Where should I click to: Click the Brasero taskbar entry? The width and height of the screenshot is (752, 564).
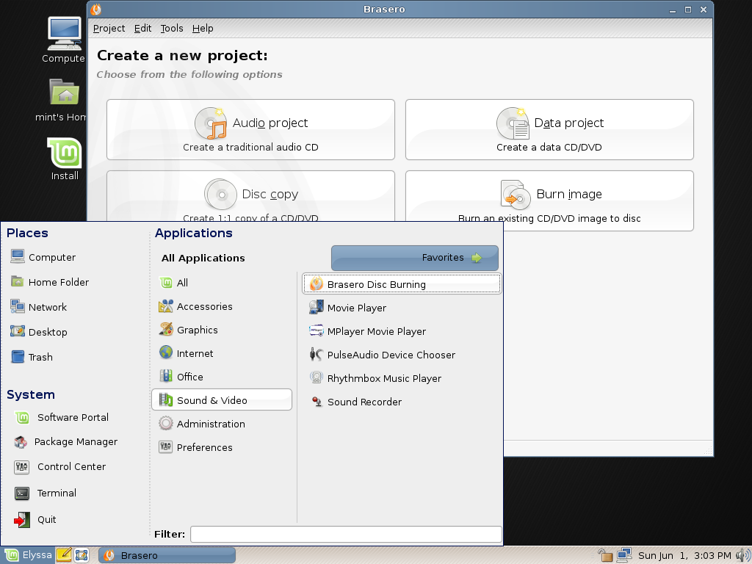(x=167, y=555)
